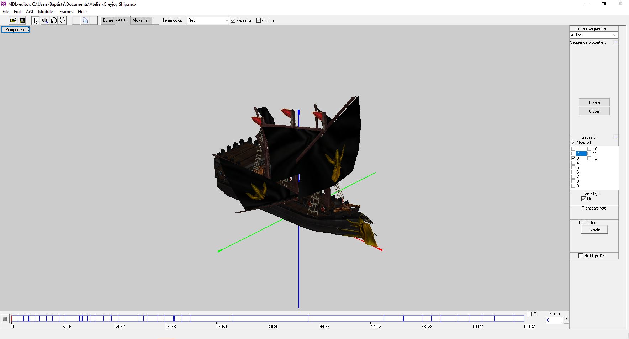Choose the rotate view tool
The width and height of the screenshot is (629, 339).
(54, 21)
